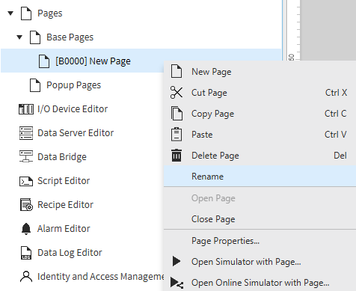The width and height of the screenshot is (356, 291).
Task: Open Recipe Editor
Action: pos(65,205)
